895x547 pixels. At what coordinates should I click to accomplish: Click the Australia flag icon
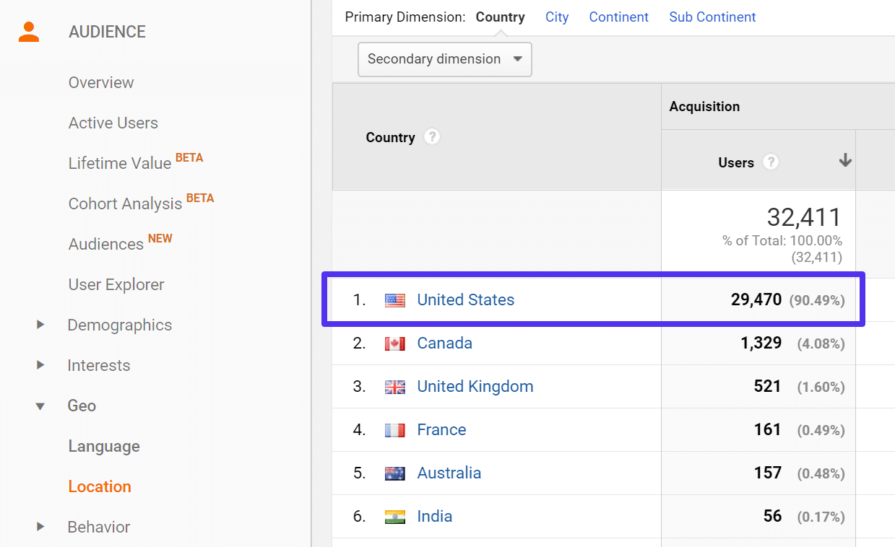(x=394, y=473)
